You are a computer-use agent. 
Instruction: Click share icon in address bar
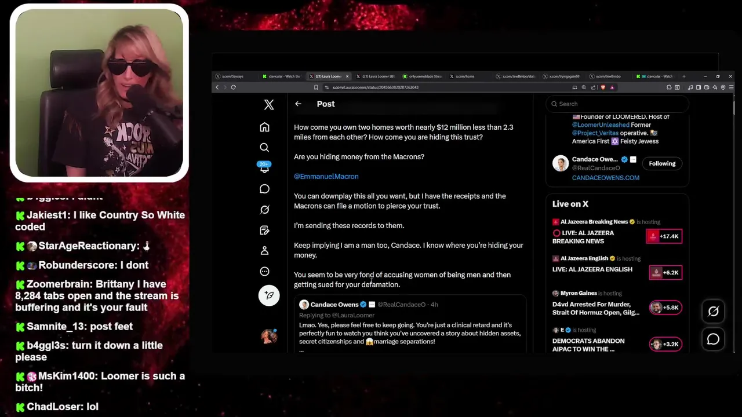click(593, 87)
